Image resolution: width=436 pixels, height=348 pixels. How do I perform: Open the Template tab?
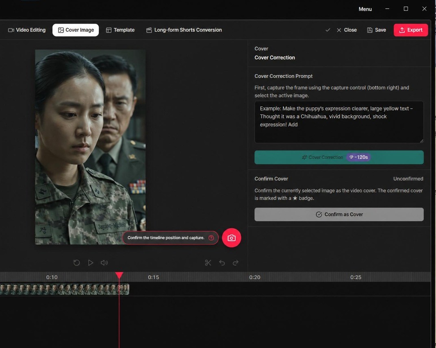pos(120,30)
